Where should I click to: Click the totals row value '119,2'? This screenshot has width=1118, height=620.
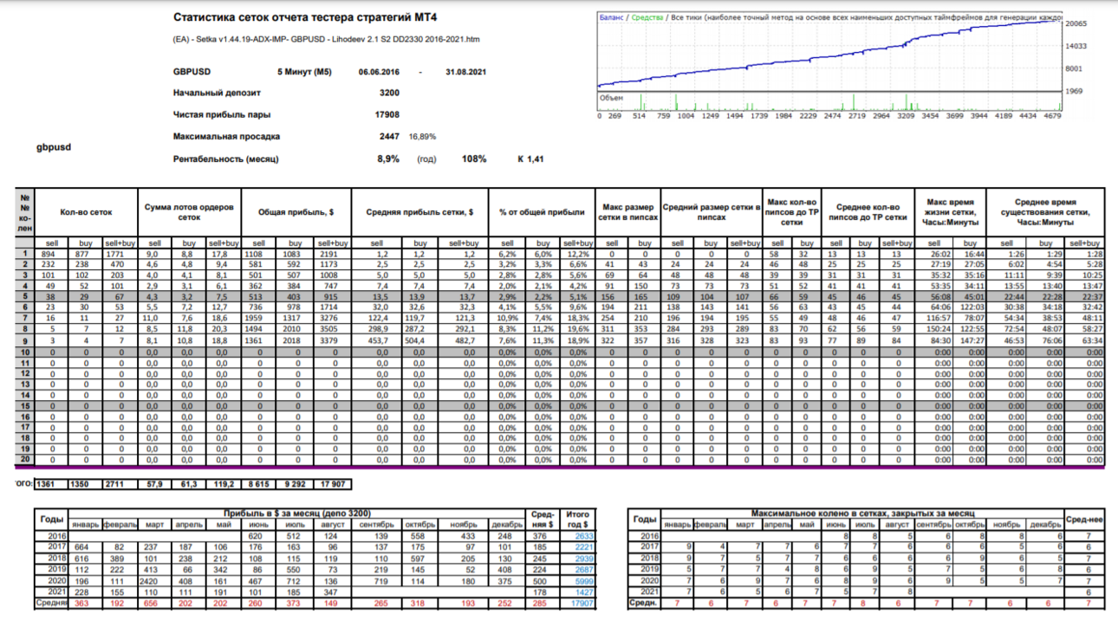pyautogui.click(x=224, y=484)
